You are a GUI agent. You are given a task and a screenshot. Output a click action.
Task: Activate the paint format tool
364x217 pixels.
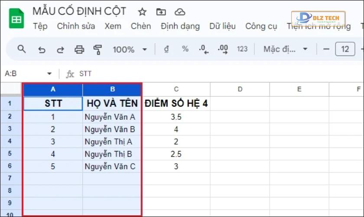[x=98, y=49]
